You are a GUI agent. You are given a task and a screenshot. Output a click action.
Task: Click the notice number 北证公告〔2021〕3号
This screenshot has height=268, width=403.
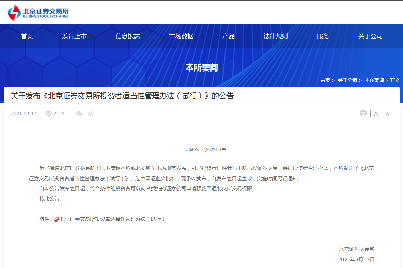(x=206, y=150)
